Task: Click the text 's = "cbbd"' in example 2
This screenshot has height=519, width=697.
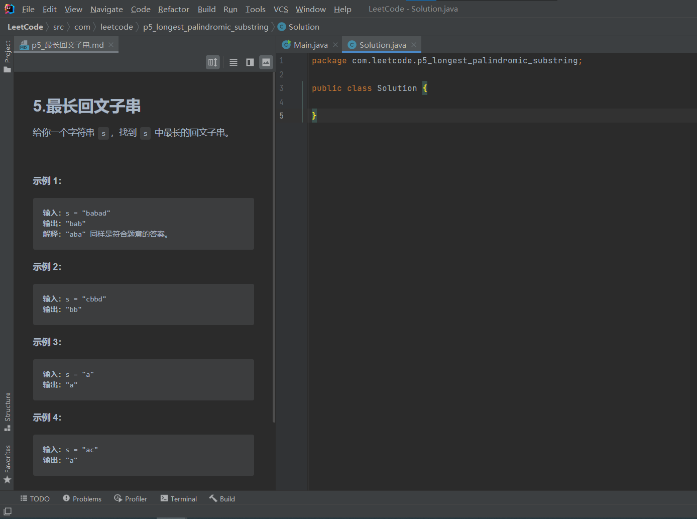Action: pyautogui.click(x=86, y=299)
